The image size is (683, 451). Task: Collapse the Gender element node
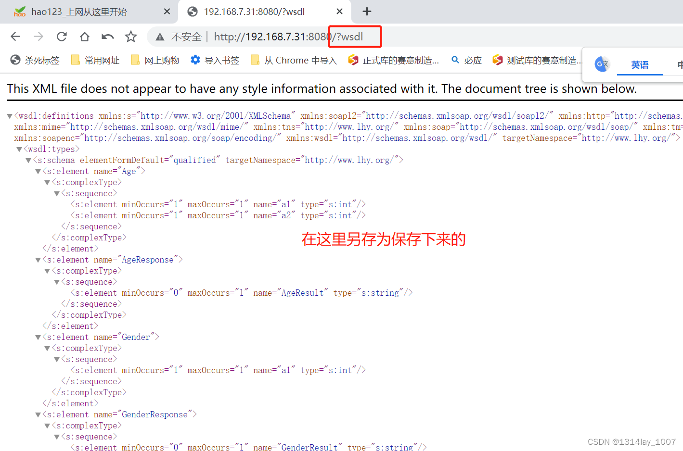[x=38, y=337]
